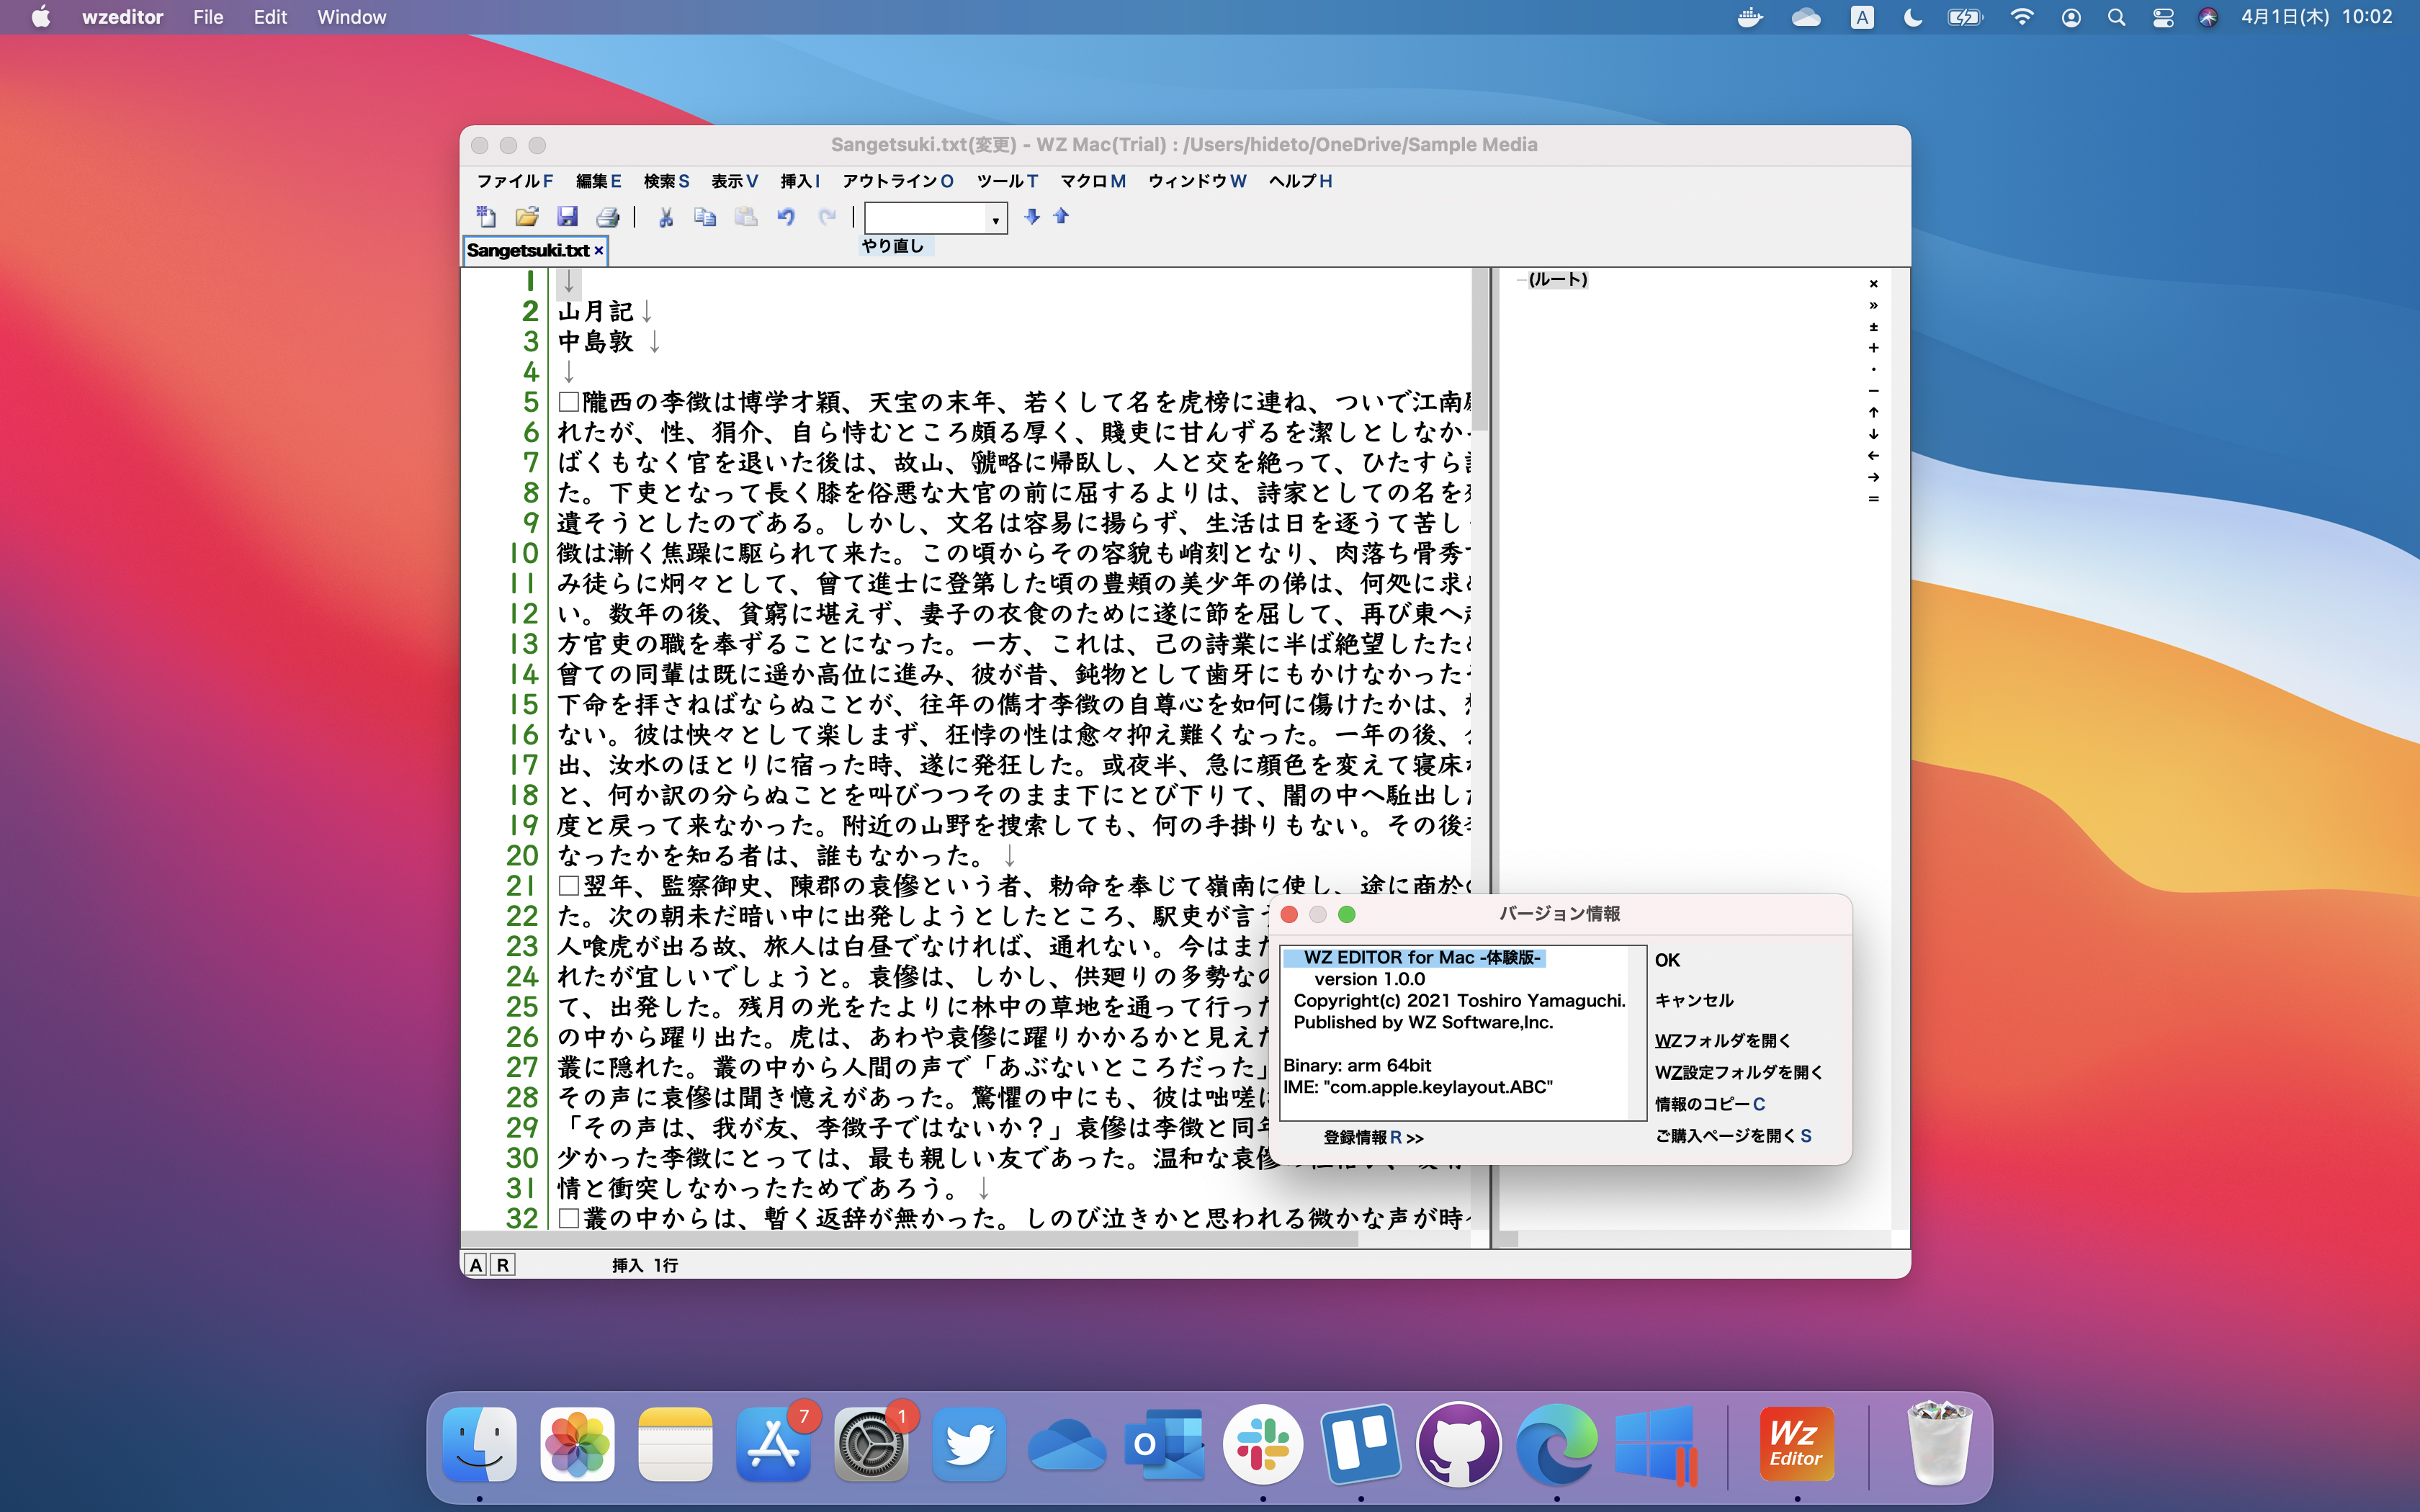Click the redo (やり直し) toolbar icon
The image size is (2420, 1512).
[x=828, y=216]
